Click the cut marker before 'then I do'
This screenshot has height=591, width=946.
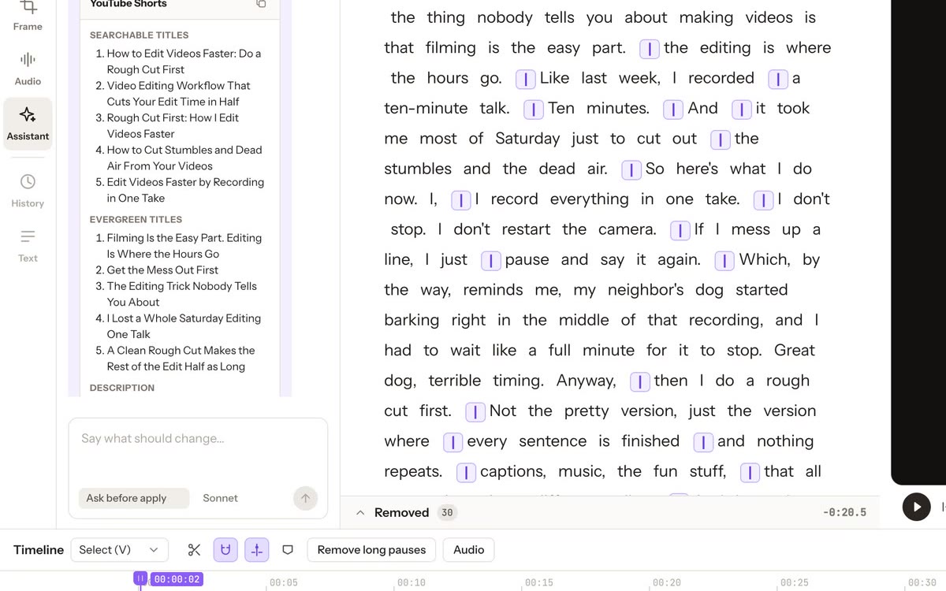[640, 382]
